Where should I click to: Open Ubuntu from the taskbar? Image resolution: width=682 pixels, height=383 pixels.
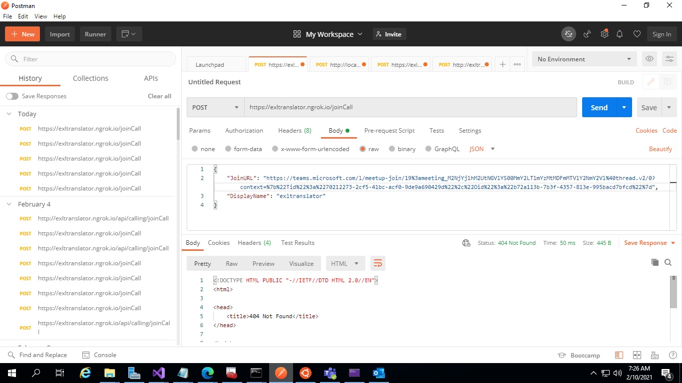click(x=305, y=373)
